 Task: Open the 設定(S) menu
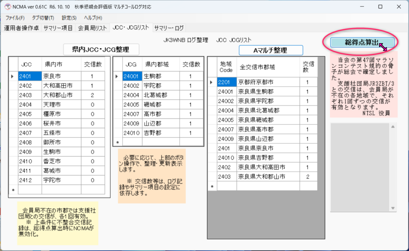tap(69, 18)
